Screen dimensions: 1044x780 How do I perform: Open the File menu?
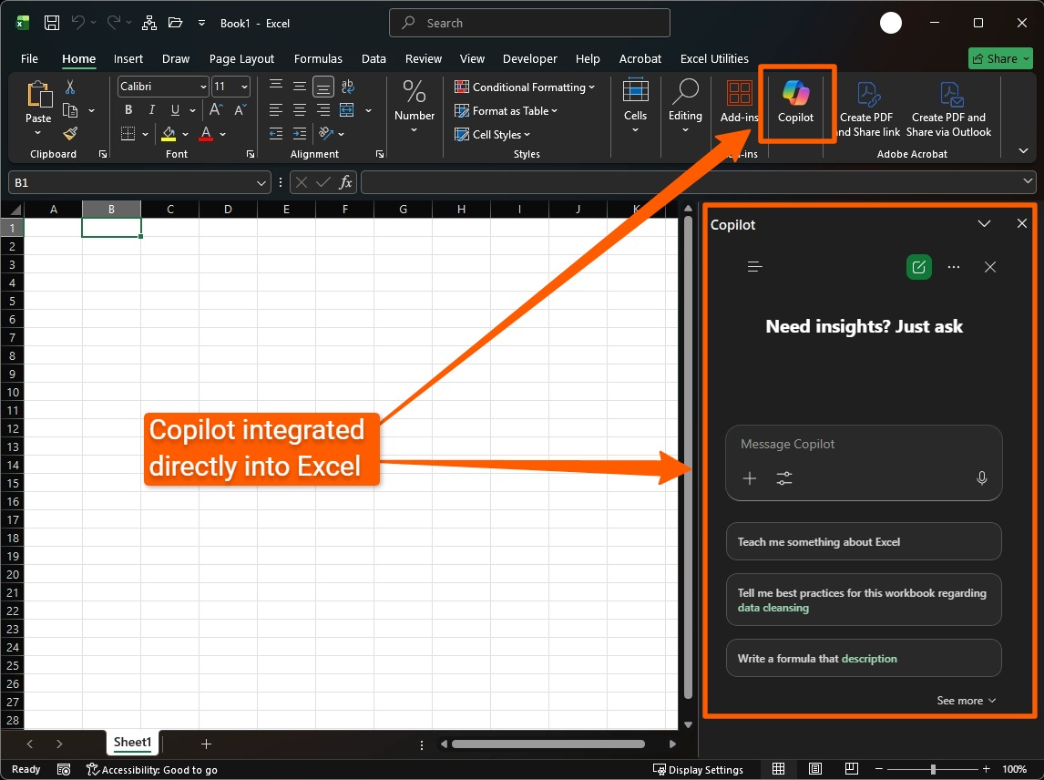pyautogui.click(x=29, y=58)
